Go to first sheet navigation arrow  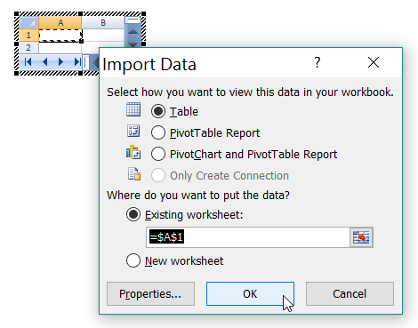click(28, 62)
